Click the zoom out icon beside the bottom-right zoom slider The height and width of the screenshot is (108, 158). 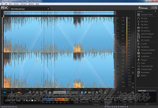tap(118, 92)
